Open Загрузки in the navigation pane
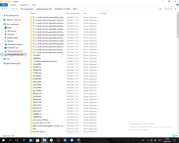179x143 pixels. 11,34
